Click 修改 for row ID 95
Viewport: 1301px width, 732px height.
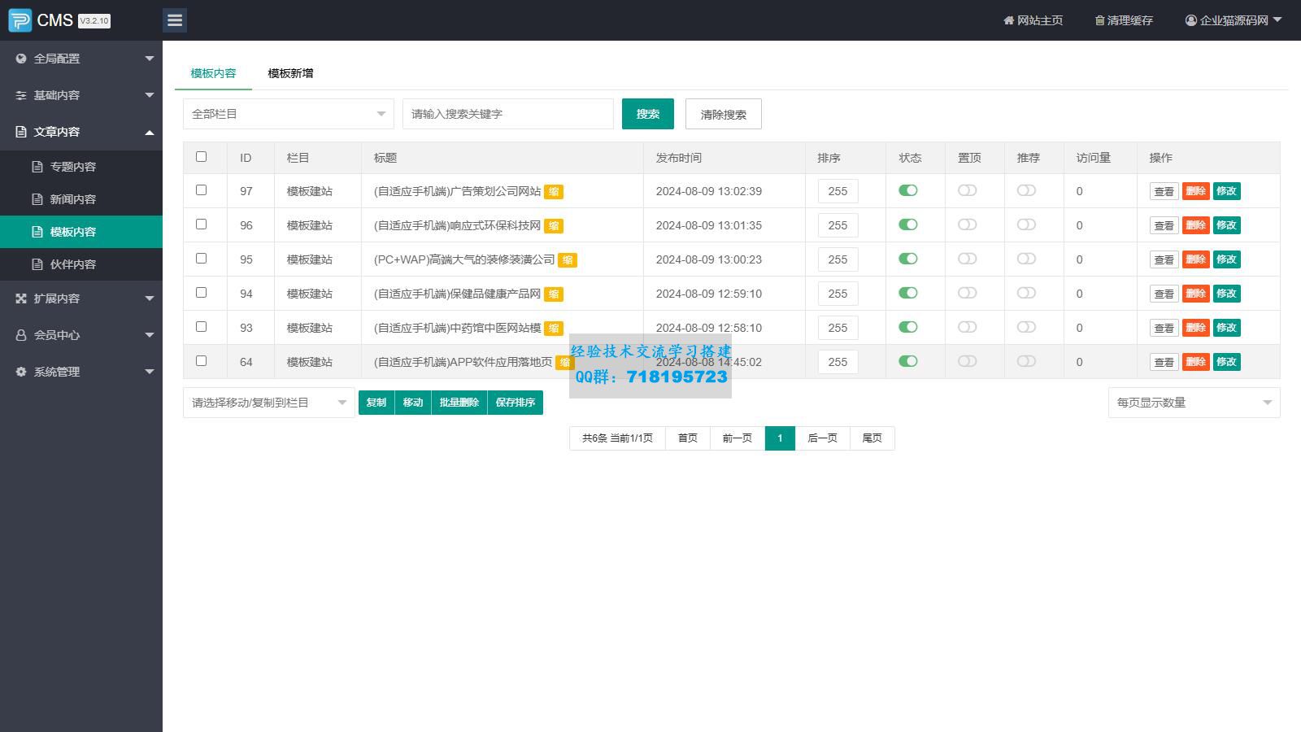click(x=1227, y=259)
